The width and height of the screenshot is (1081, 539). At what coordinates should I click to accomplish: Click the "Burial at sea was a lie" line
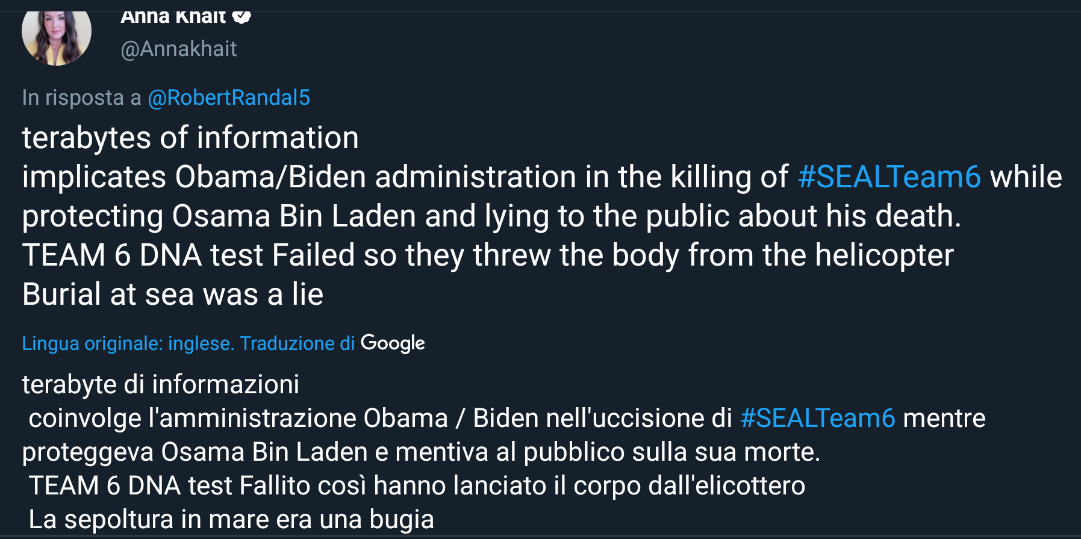click(x=173, y=294)
